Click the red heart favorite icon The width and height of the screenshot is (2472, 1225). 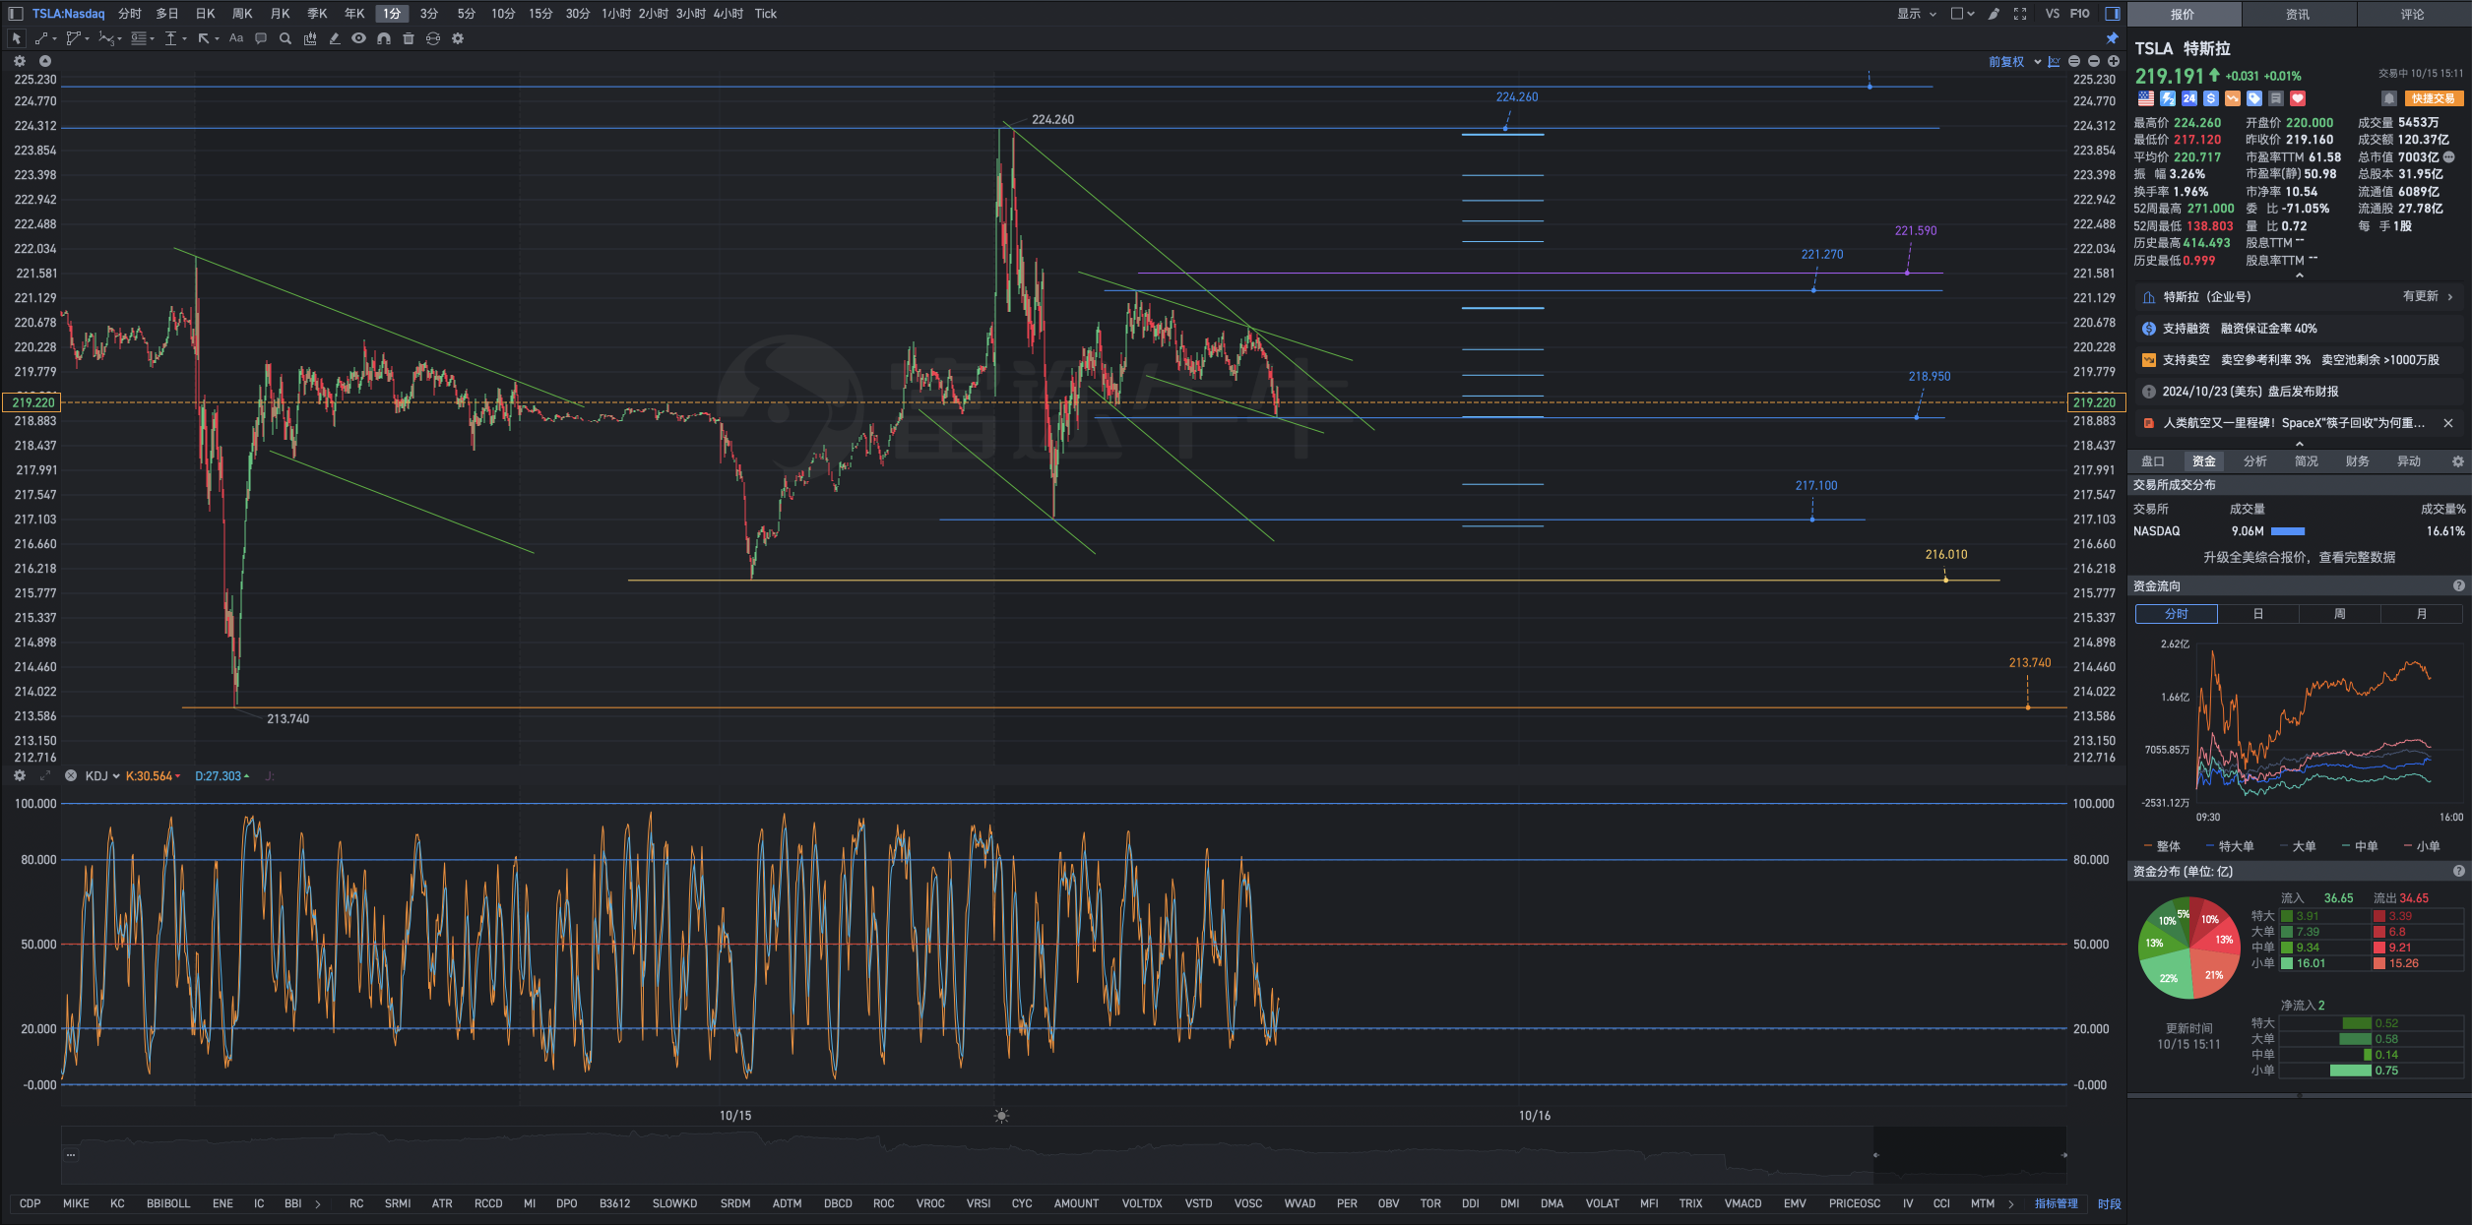[x=2298, y=98]
